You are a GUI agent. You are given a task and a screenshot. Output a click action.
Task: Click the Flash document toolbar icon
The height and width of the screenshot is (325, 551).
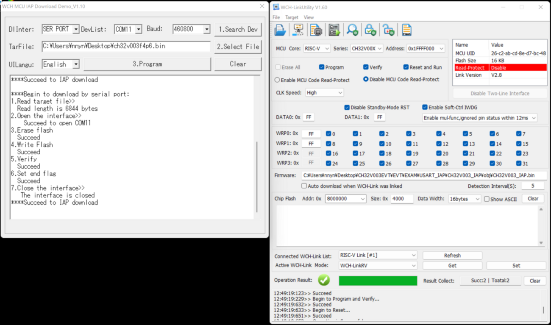[406, 30]
